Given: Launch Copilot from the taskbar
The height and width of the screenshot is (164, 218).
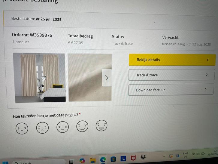Looking at the screenshot, I should (82, 160).
